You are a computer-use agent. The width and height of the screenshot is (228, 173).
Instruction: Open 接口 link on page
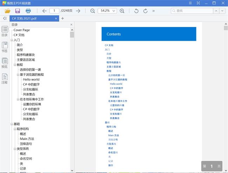point(110,165)
